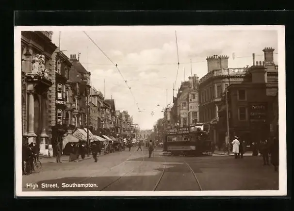Click the "High Street, Southampton." caption text
The height and width of the screenshot is (211, 294).
click(x=62, y=185)
